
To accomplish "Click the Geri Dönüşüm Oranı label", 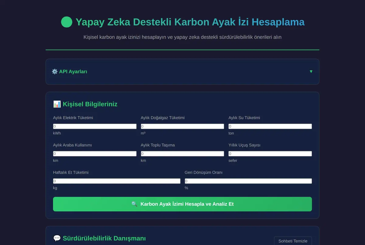I will coord(203,173).
